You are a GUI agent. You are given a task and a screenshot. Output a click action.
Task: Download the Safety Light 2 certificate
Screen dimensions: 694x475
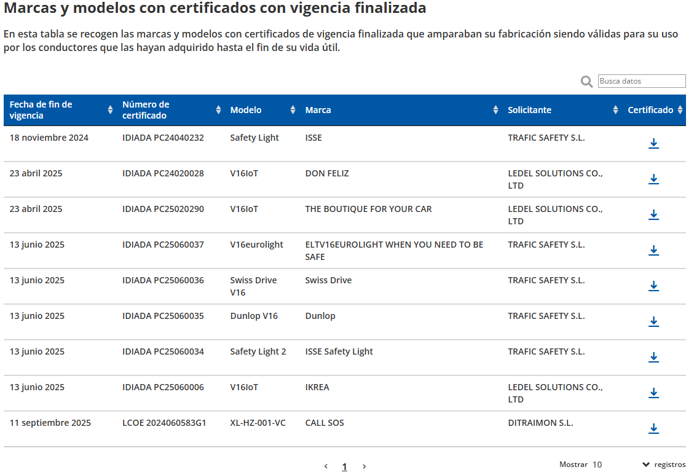pos(653,357)
